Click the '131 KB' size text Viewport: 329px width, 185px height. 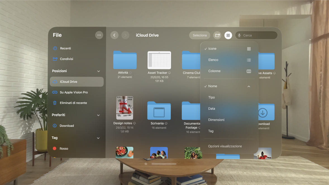click(159, 81)
